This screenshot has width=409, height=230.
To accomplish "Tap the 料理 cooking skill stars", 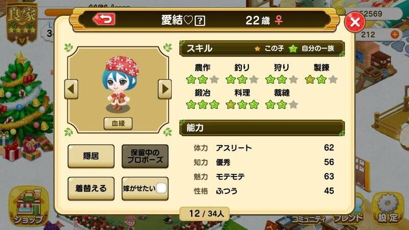I will pos(242,105).
